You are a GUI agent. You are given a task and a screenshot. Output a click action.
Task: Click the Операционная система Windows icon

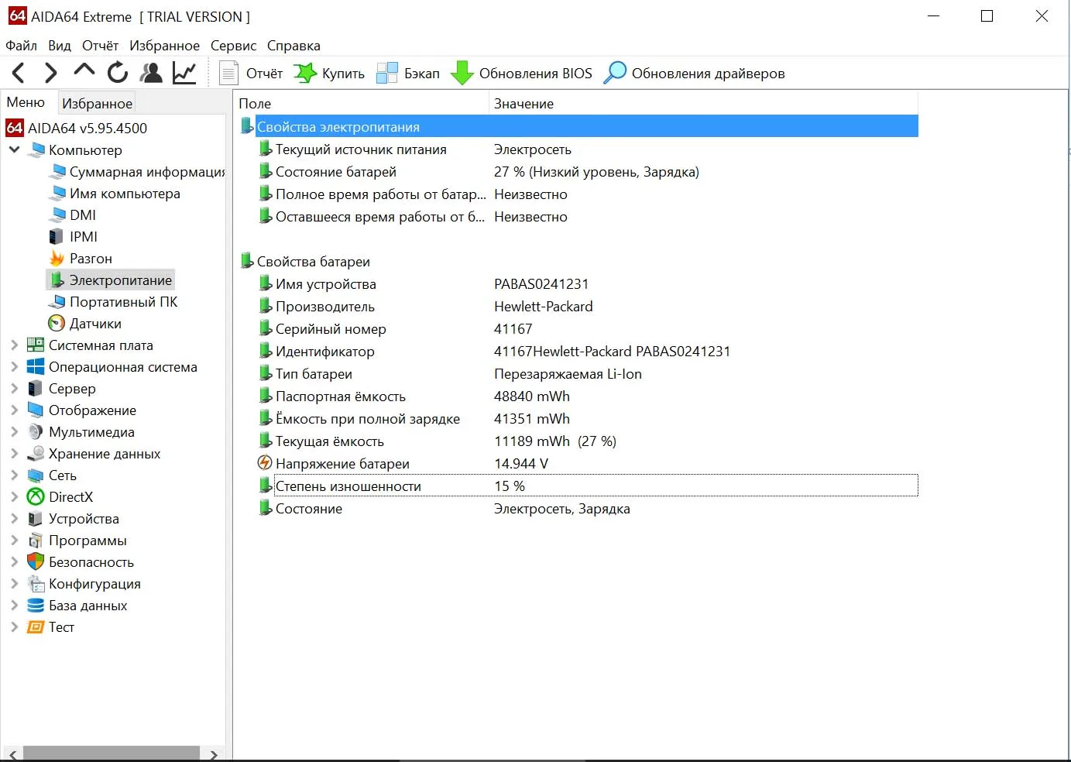tap(36, 367)
